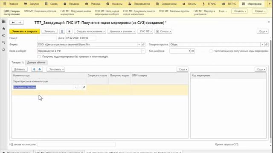Open search magnifier icon in sidebar

4,42
